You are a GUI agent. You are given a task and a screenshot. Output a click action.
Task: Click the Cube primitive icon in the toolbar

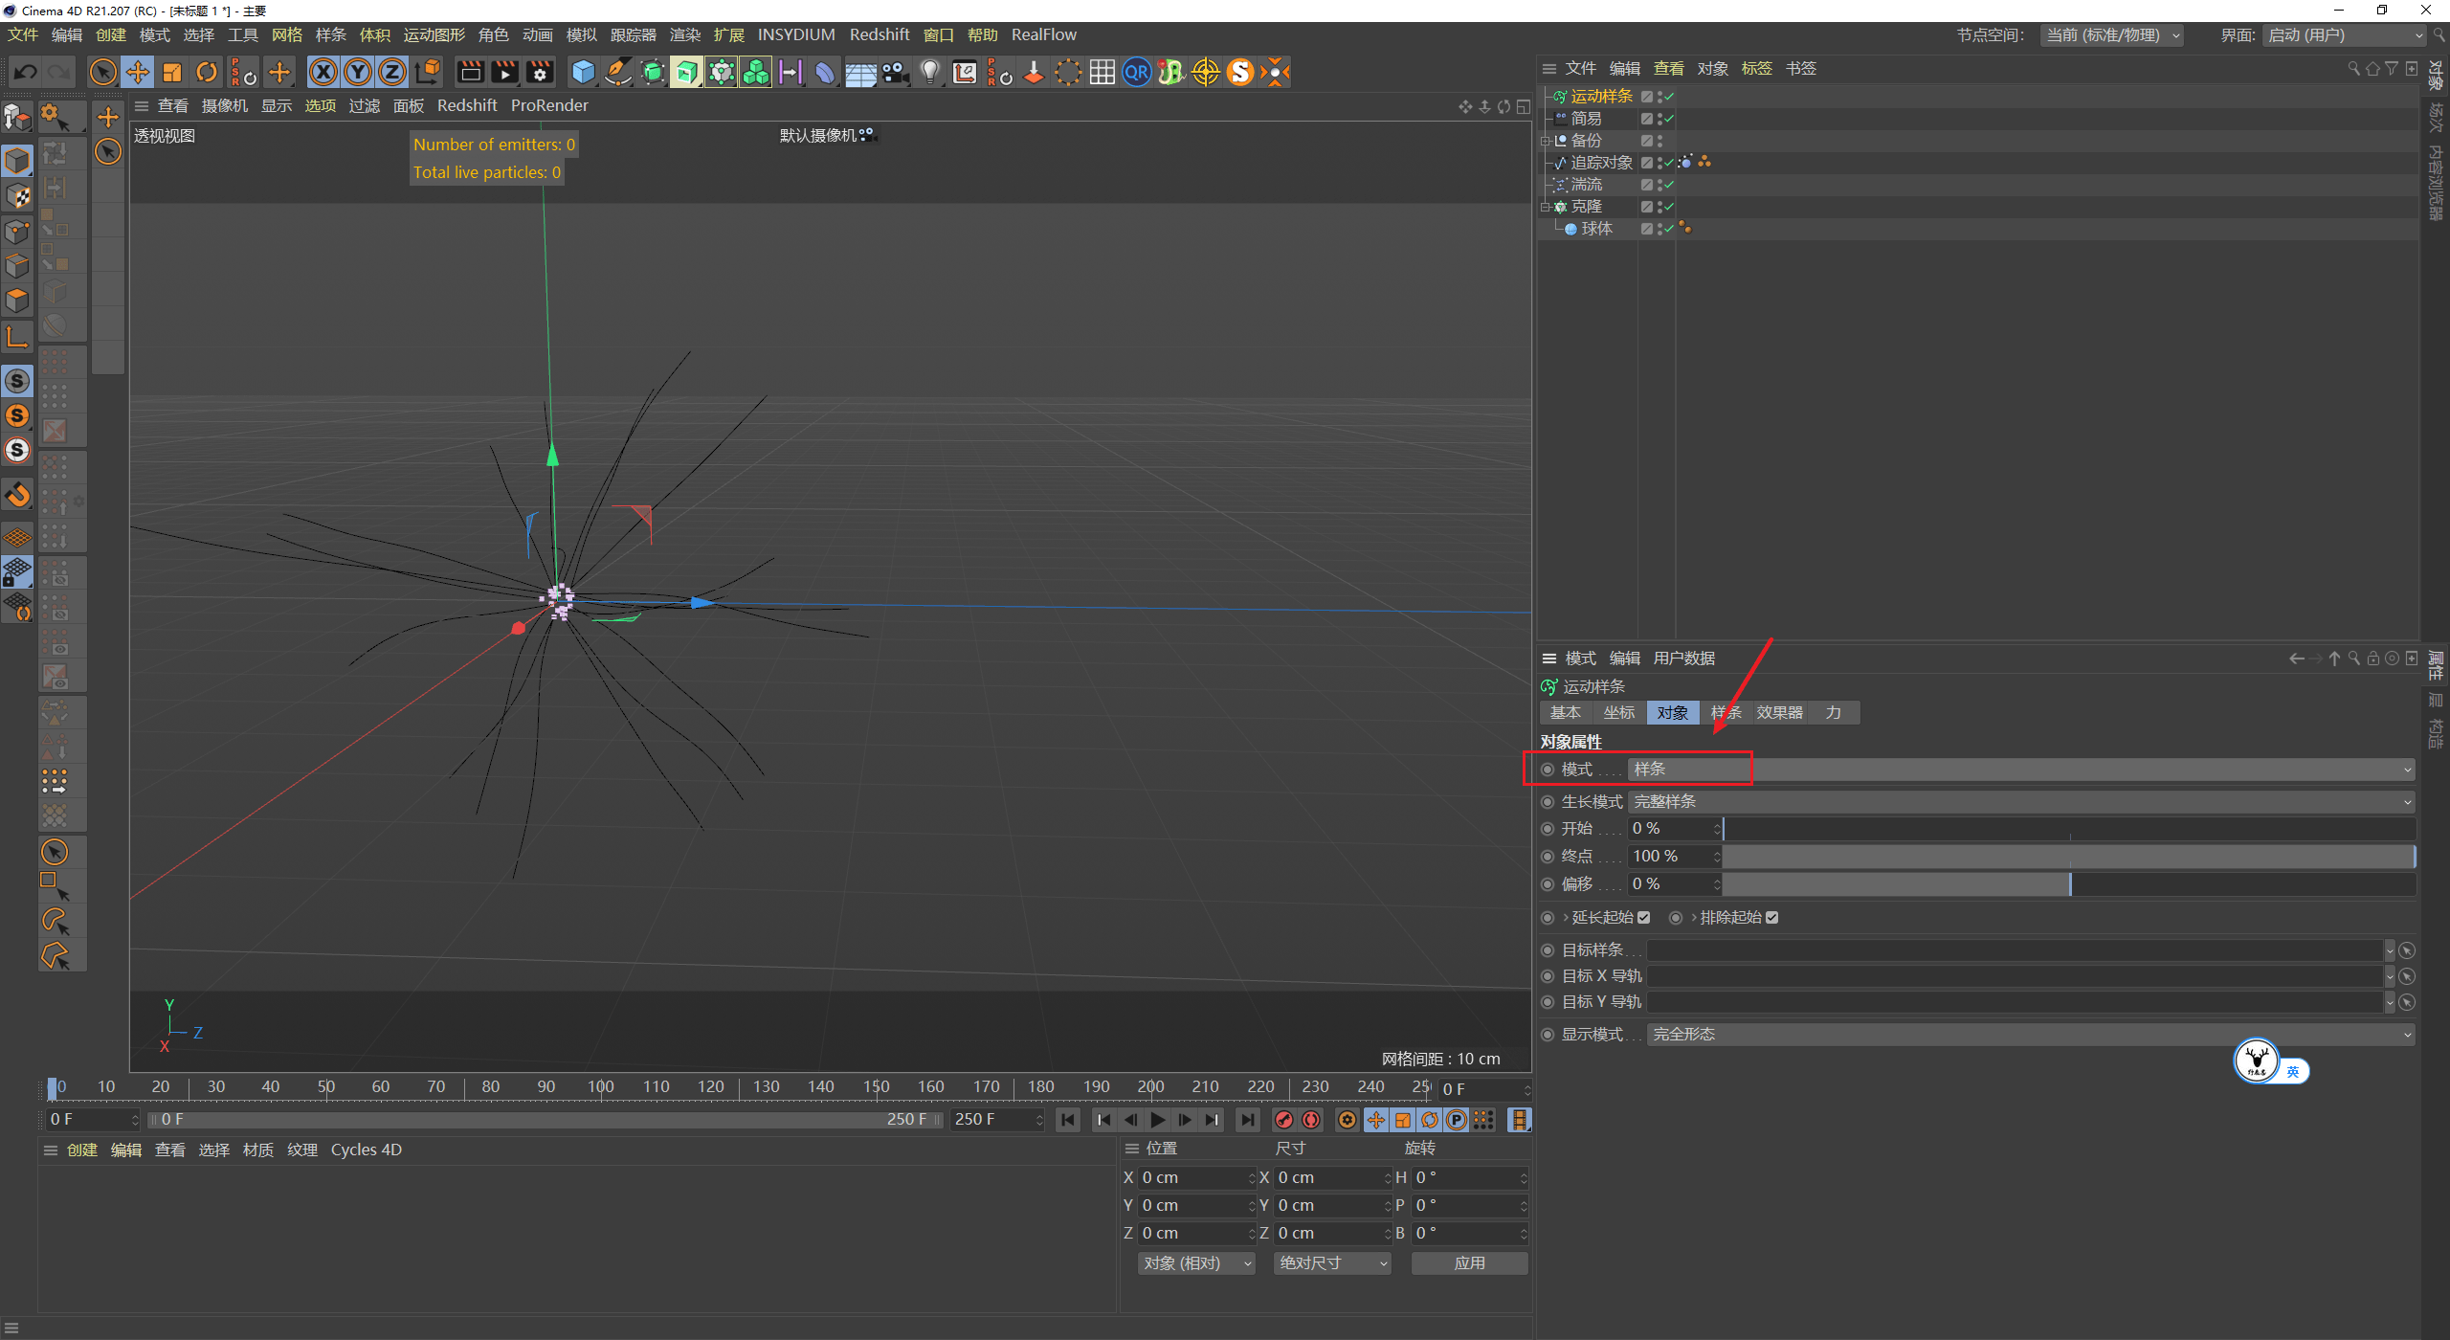click(x=582, y=72)
